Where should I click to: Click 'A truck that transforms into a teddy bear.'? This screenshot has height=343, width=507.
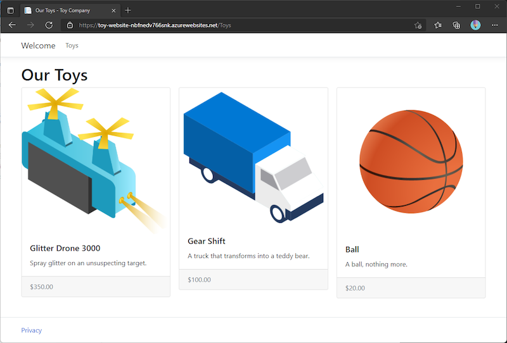coord(248,256)
